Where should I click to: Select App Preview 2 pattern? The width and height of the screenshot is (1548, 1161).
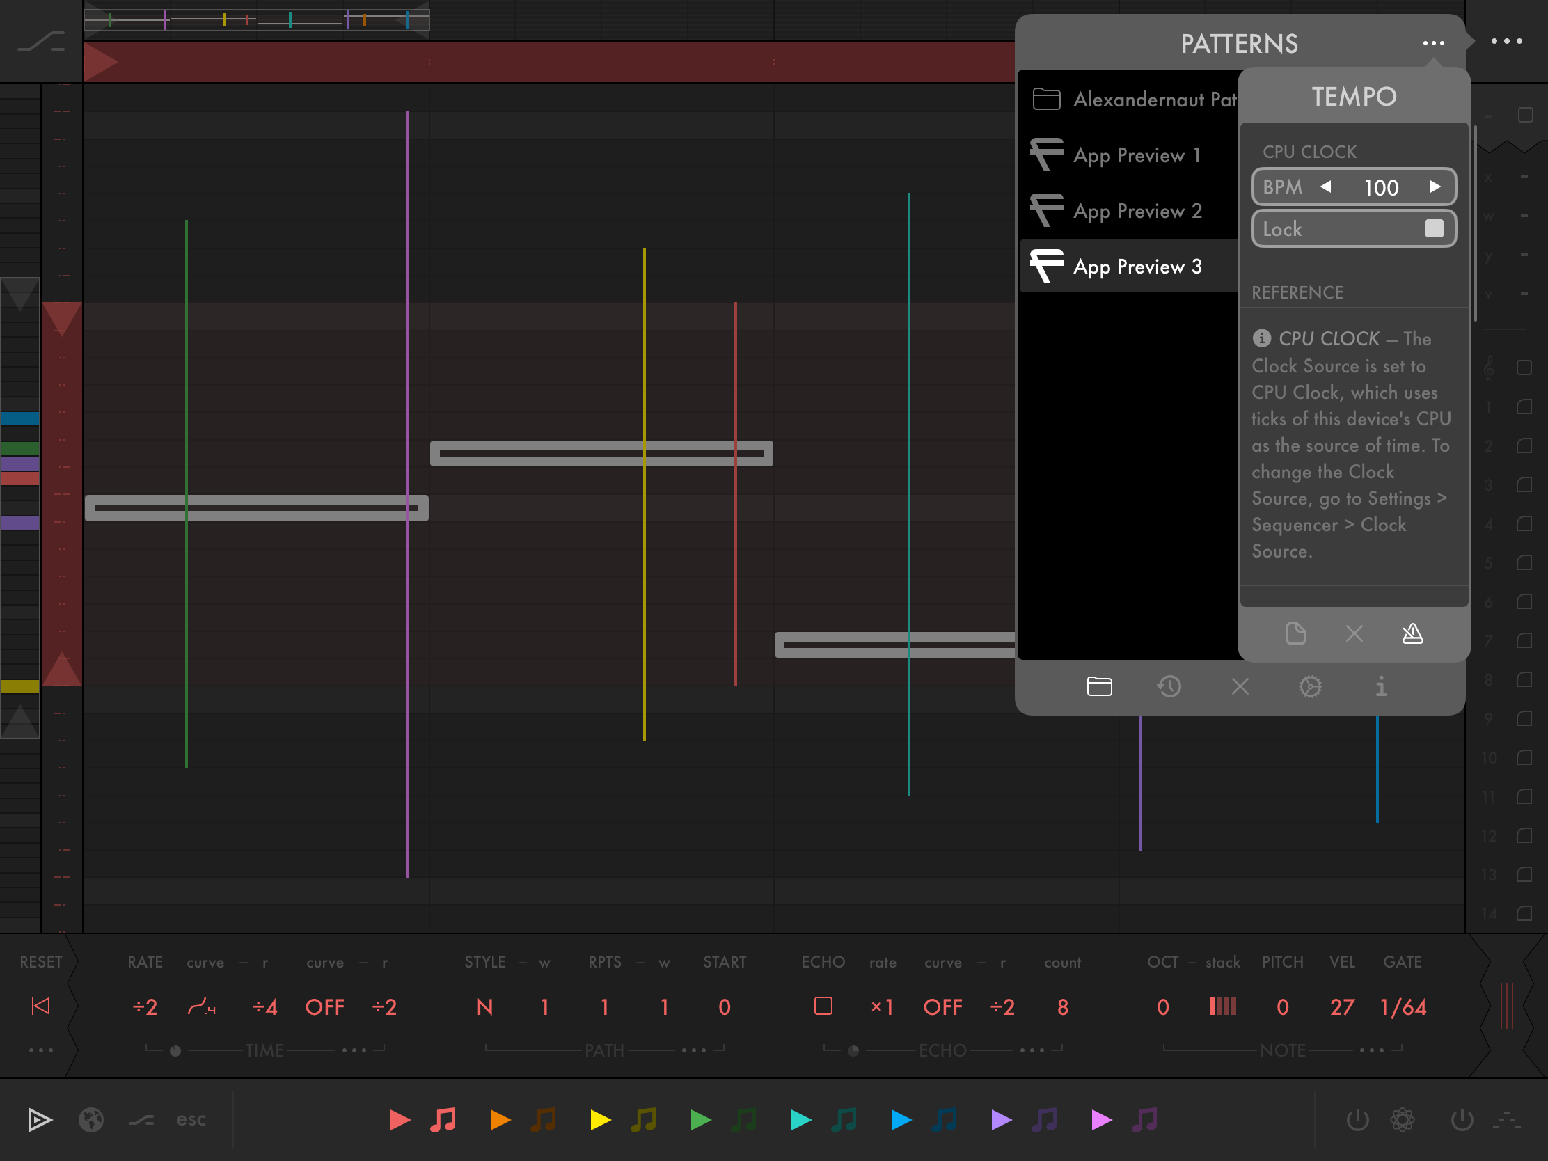pos(1137,211)
